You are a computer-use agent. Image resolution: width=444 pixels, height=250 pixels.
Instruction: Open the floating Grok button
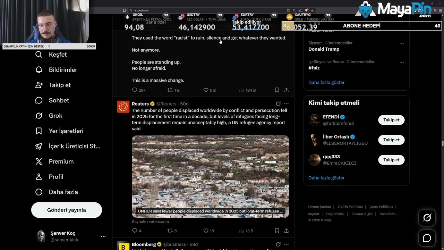click(427, 218)
